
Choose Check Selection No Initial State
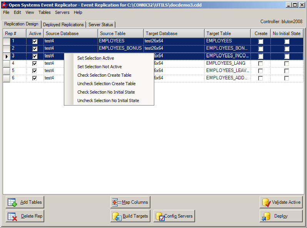tap(109, 92)
